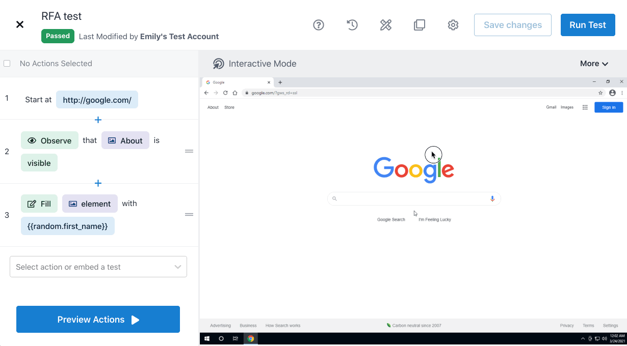This screenshot has width=627, height=346.
Task: Click Run Test button
Action: click(588, 25)
